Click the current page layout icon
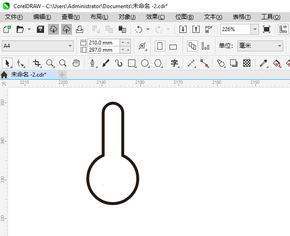 coord(205,46)
